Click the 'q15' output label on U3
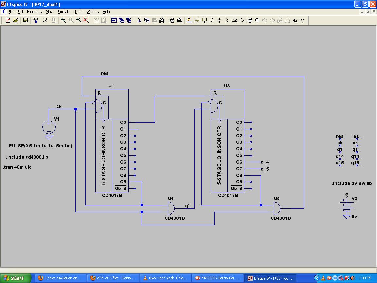 [x=265, y=169]
